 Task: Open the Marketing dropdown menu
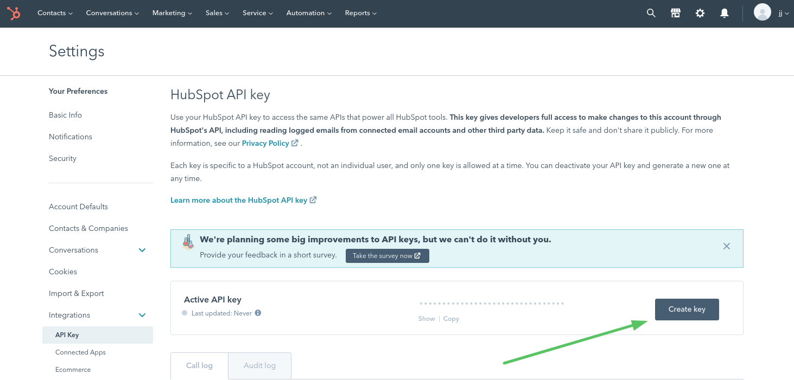(172, 13)
